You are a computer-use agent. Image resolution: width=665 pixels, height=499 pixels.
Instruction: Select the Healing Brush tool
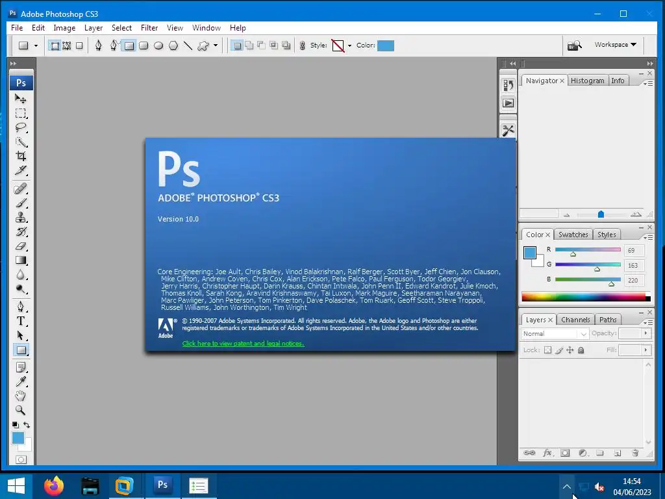tap(21, 188)
